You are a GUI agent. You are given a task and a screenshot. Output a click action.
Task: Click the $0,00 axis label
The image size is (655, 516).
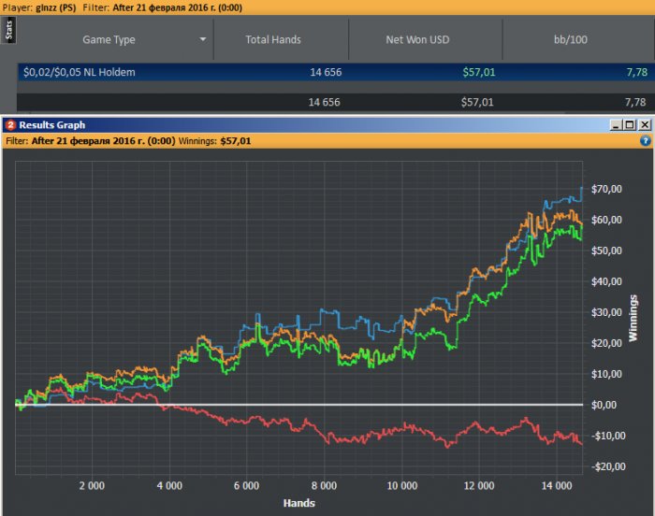(x=604, y=405)
